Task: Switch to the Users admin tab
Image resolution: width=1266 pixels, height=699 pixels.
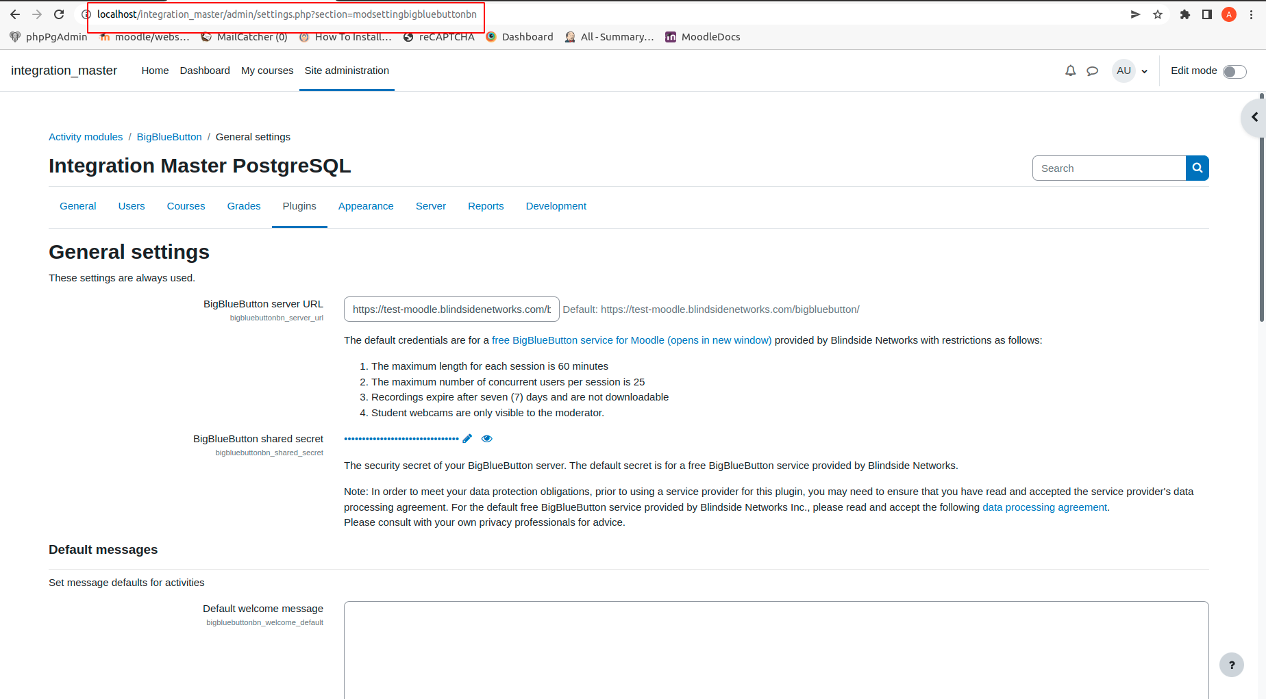Action: [132, 206]
